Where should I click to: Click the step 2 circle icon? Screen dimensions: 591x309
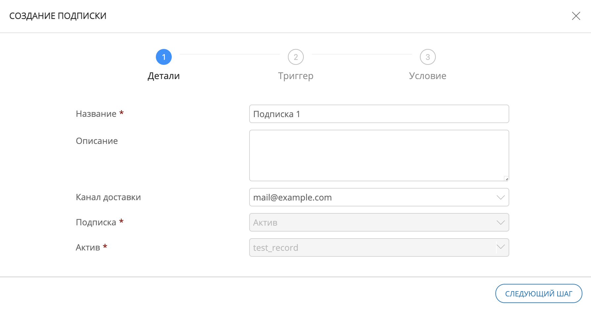point(295,57)
